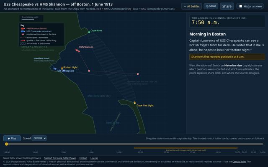Click the bold Historian view text in description
268x167 pixels.
233,66
